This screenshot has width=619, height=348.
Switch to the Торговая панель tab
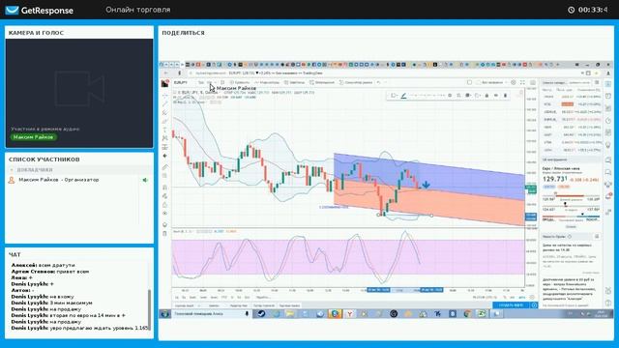[x=289, y=305]
